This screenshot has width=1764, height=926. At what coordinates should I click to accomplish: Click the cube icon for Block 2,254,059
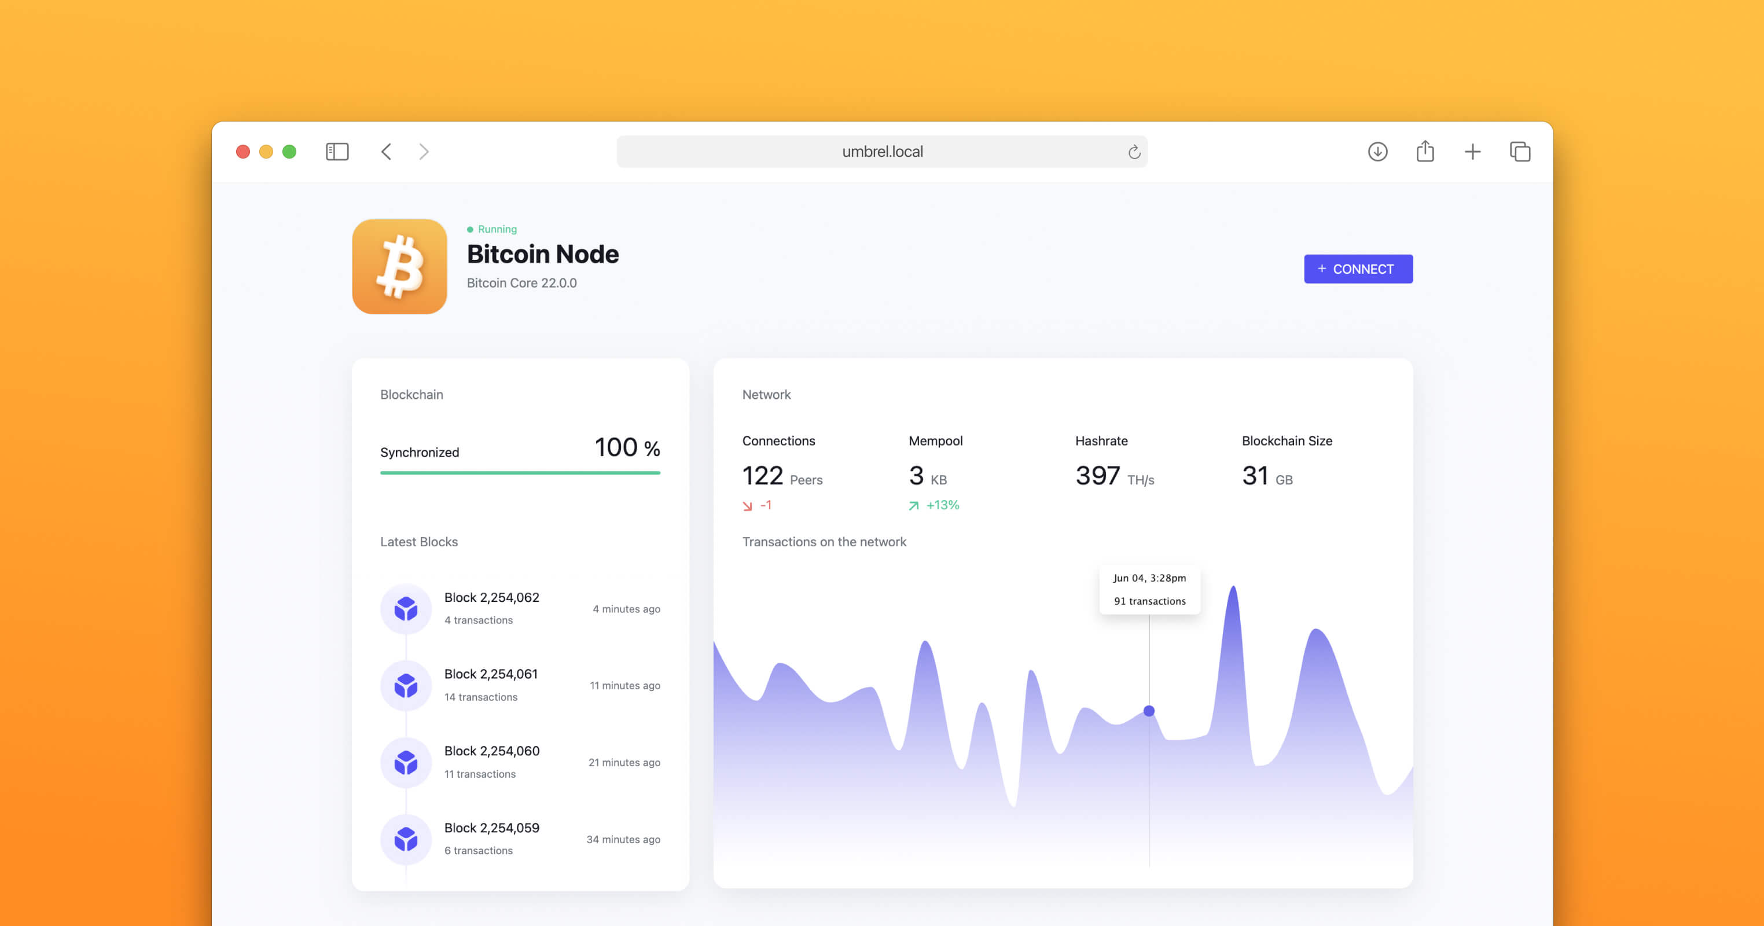(406, 839)
